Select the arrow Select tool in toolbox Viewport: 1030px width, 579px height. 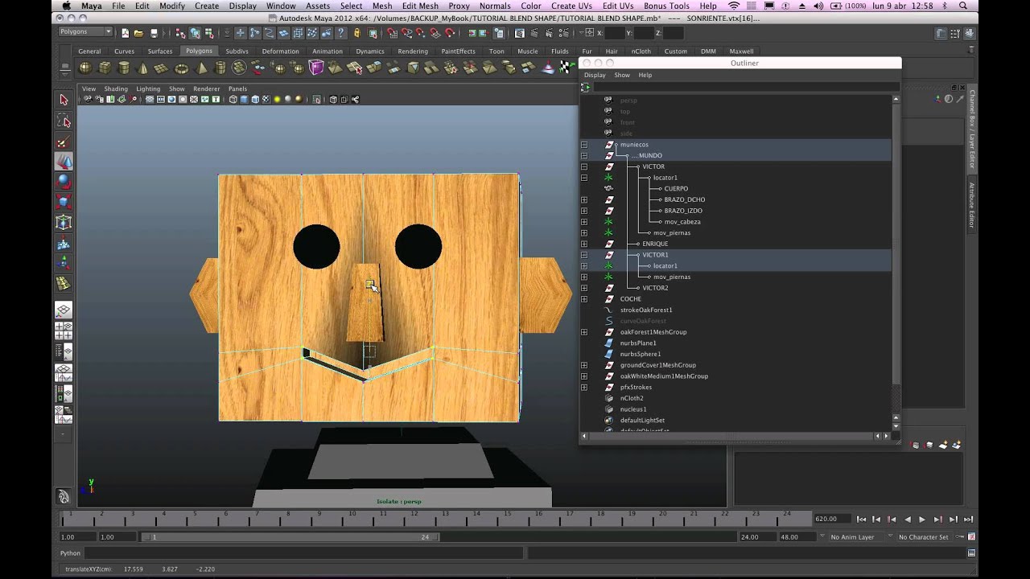click(64, 100)
